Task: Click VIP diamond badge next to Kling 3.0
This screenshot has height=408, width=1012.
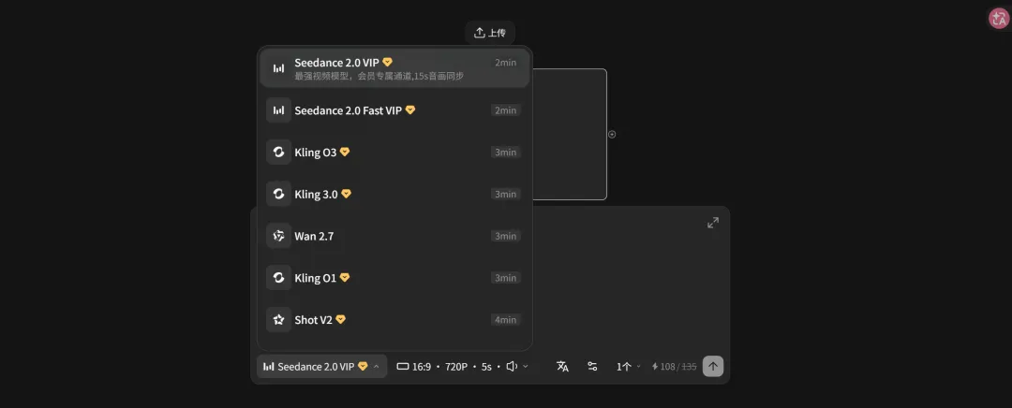Action: [346, 194]
